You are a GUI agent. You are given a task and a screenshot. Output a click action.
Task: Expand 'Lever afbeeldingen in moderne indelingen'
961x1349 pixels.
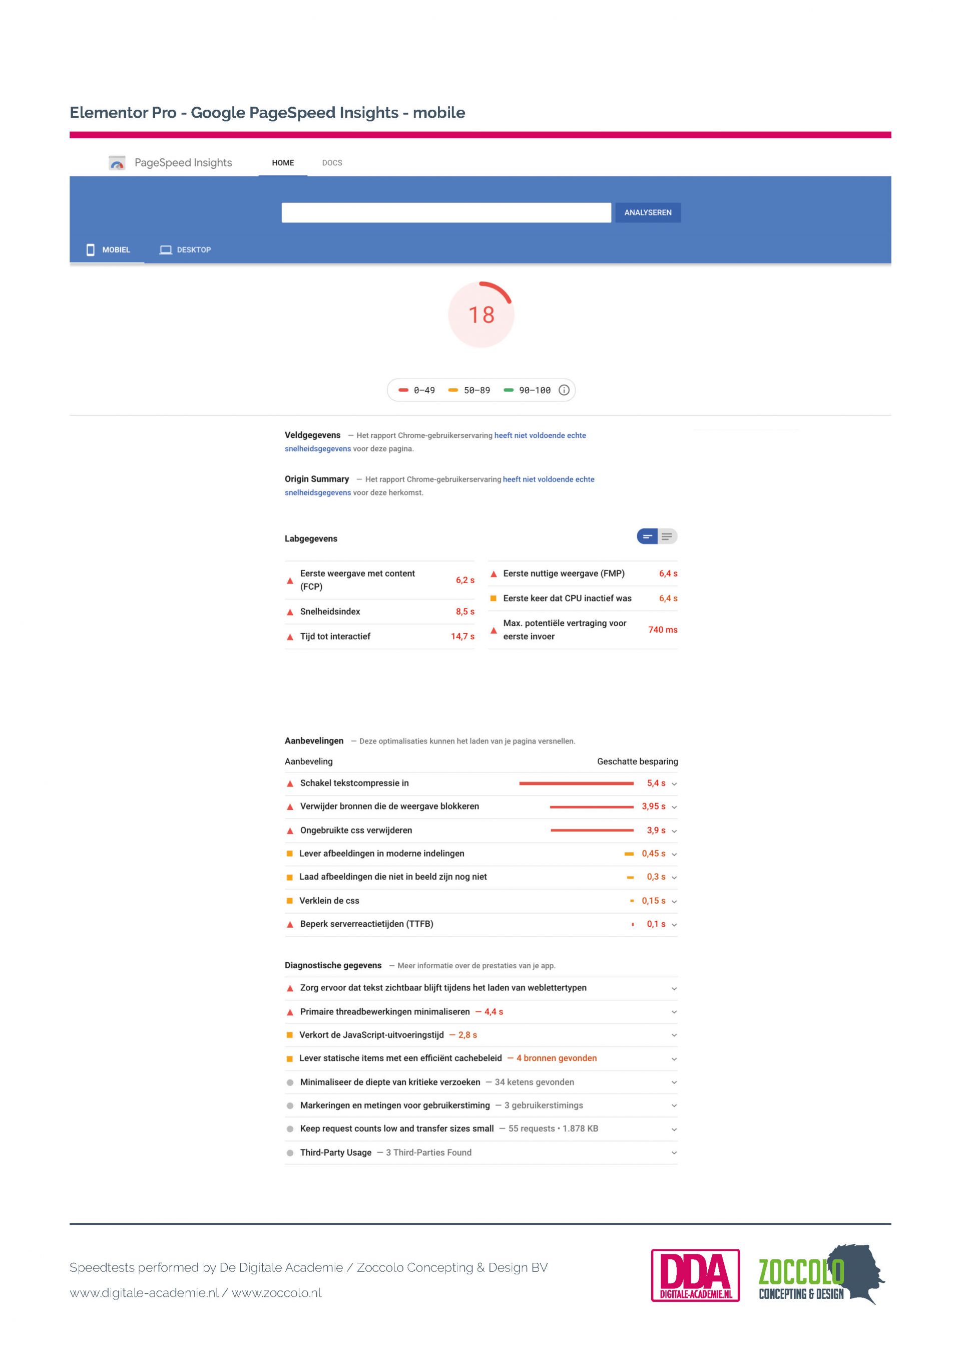[x=481, y=854]
